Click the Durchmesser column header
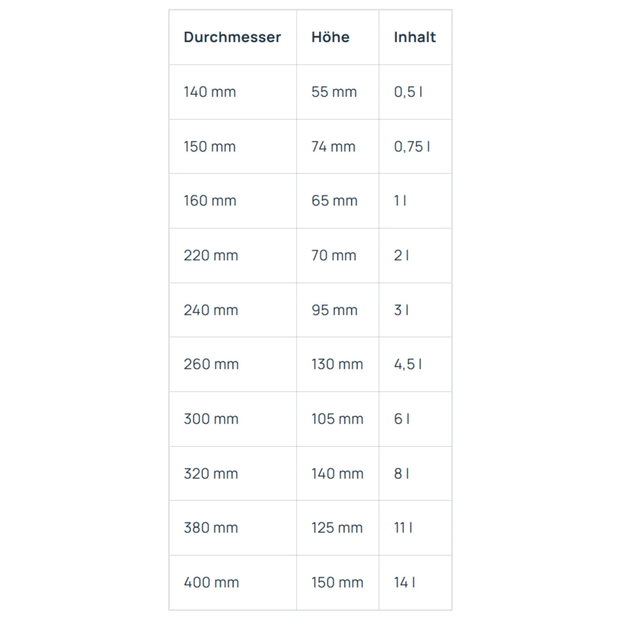 233,37
